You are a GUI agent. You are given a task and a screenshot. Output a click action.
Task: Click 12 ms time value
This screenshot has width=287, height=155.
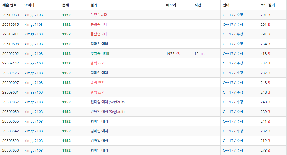199,54
